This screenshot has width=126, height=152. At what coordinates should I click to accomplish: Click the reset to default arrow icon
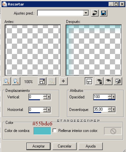[x=95, y=13]
